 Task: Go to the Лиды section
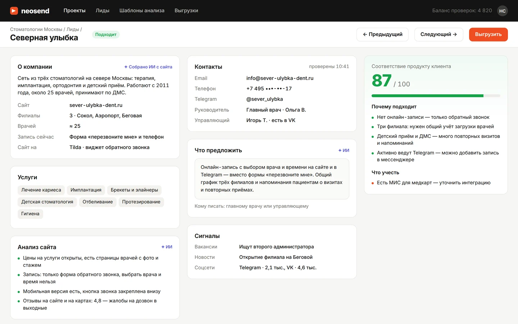(x=103, y=11)
